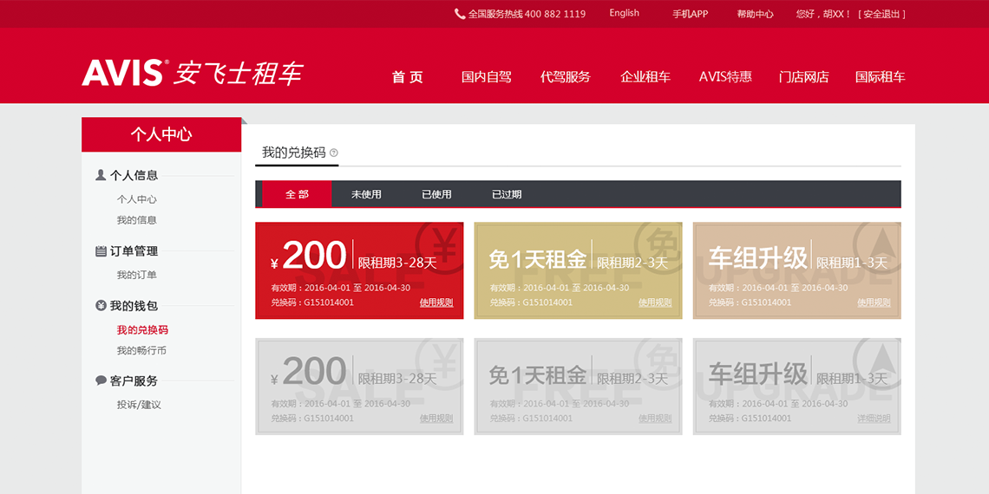Image resolution: width=989 pixels, height=494 pixels.
Task: Open 使用规则 on gold 免1天租金 coupon
Action: 655,302
